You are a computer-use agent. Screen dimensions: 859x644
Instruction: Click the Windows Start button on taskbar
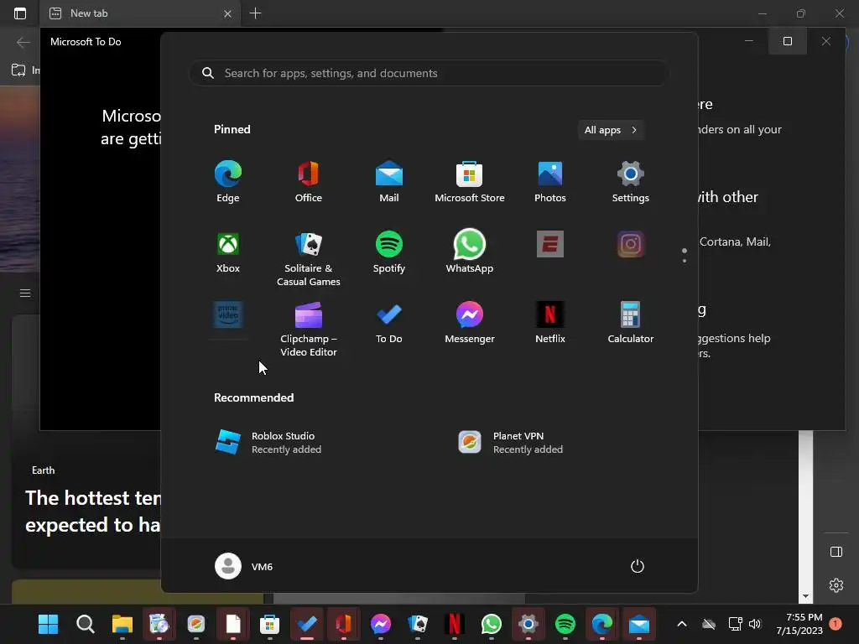tap(48, 624)
